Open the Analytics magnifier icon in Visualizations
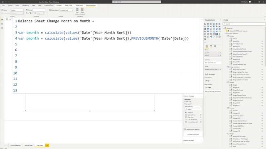266x149 pixels. point(215,46)
